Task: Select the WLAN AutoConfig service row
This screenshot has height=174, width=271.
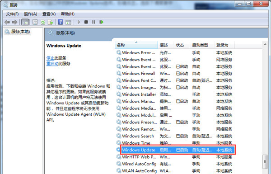Action: [x=174, y=171]
